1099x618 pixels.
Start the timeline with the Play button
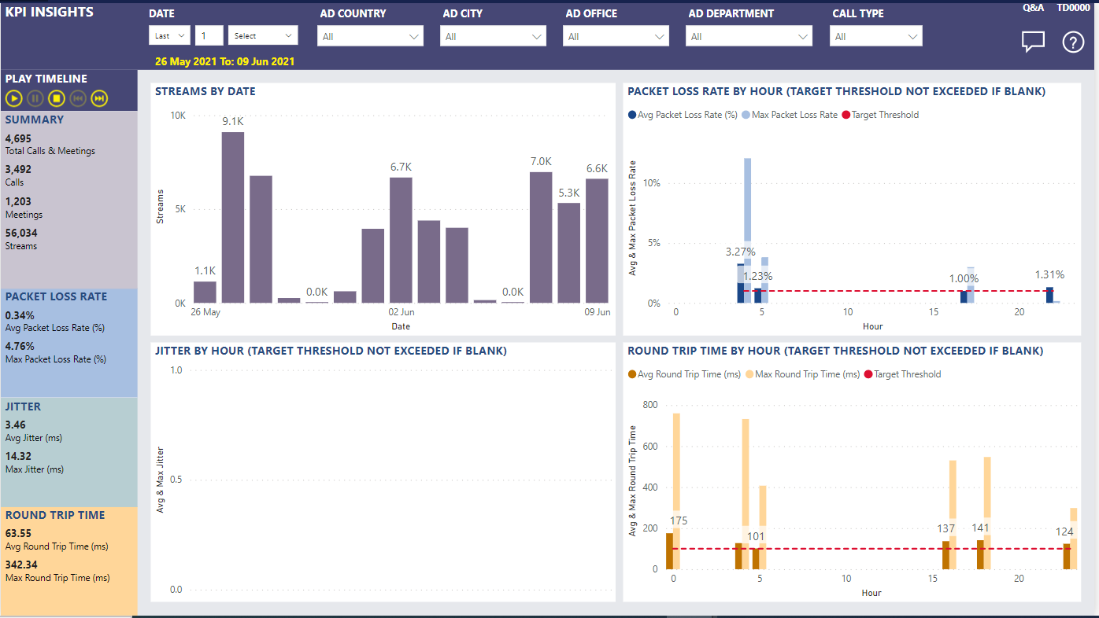click(14, 98)
